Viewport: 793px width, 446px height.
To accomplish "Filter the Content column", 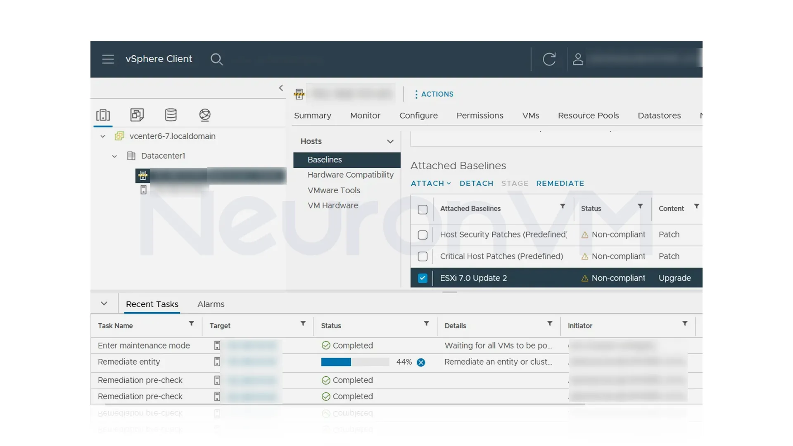I will pos(696,206).
